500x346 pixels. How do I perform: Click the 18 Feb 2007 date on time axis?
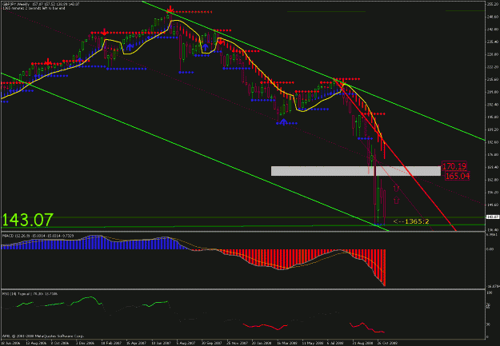click(110, 343)
